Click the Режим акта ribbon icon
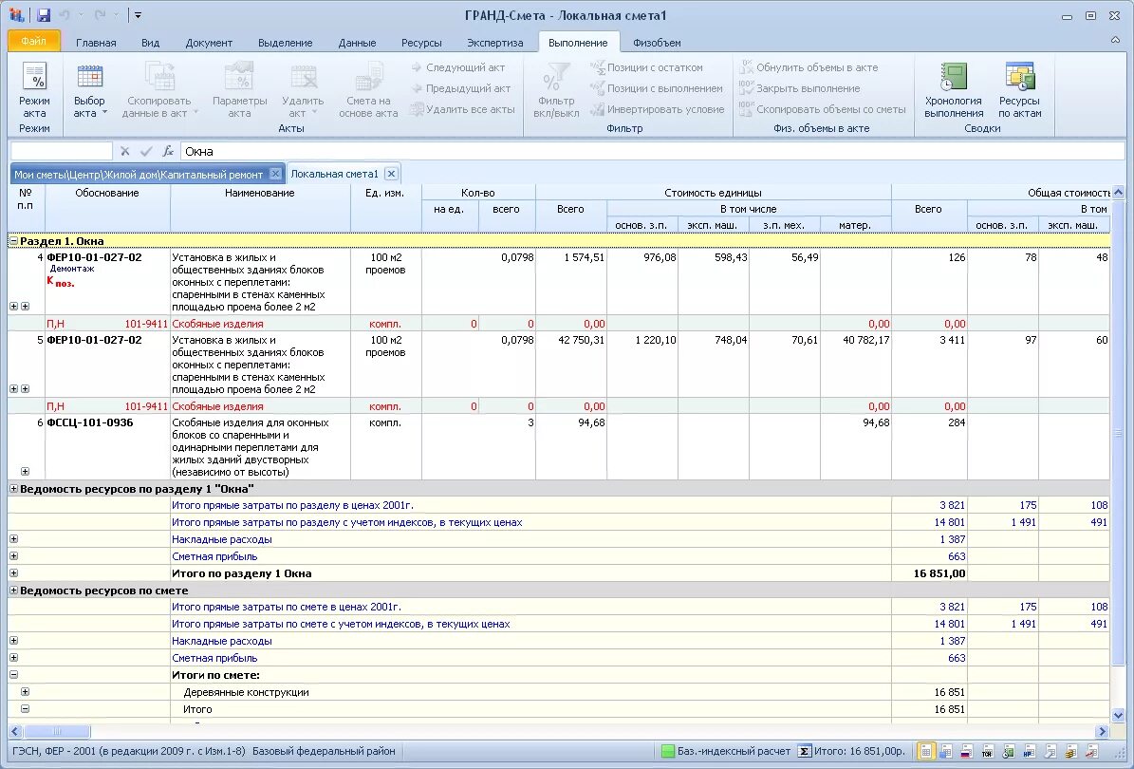This screenshot has width=1134, height=769. [x=34, y=78]
